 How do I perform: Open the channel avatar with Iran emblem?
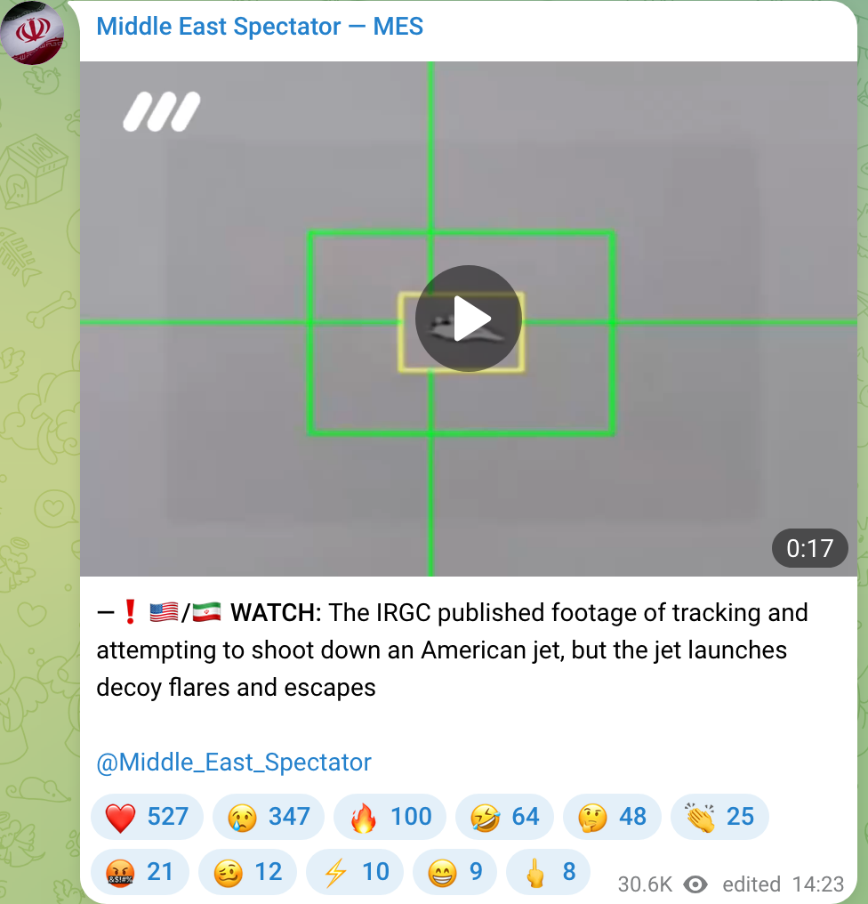[32, 32]
